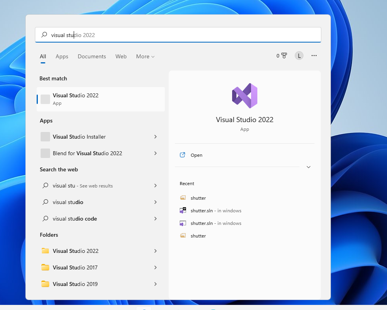Choose the 'visual studio' web suggestion

pos(101,202)
